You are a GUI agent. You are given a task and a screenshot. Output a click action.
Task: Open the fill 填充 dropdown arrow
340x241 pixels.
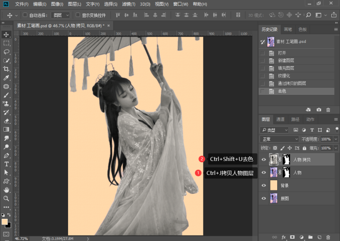tap(336, 148)
